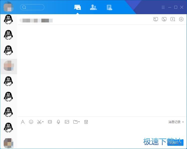Switch to the contacts tab

click(93, 7)
